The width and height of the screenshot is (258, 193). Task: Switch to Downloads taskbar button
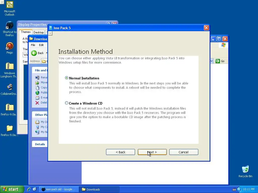[x=99, y=189]
